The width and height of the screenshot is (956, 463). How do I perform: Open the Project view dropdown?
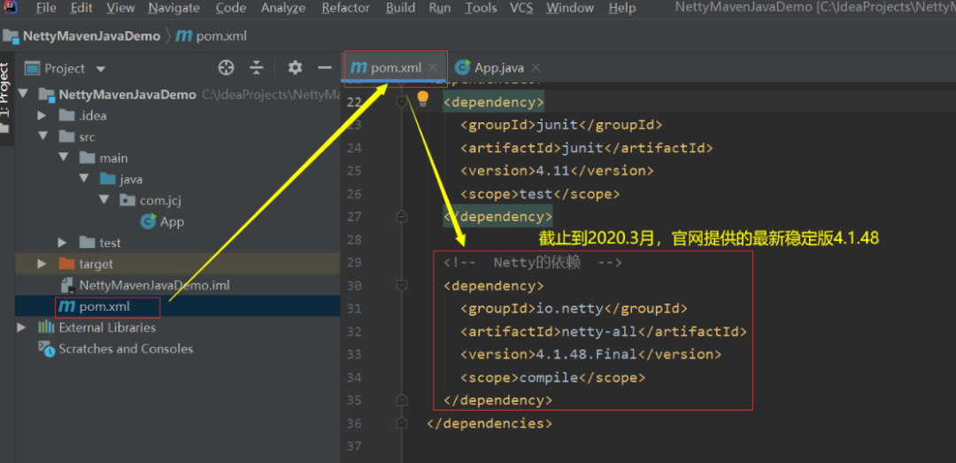[101, 69]
